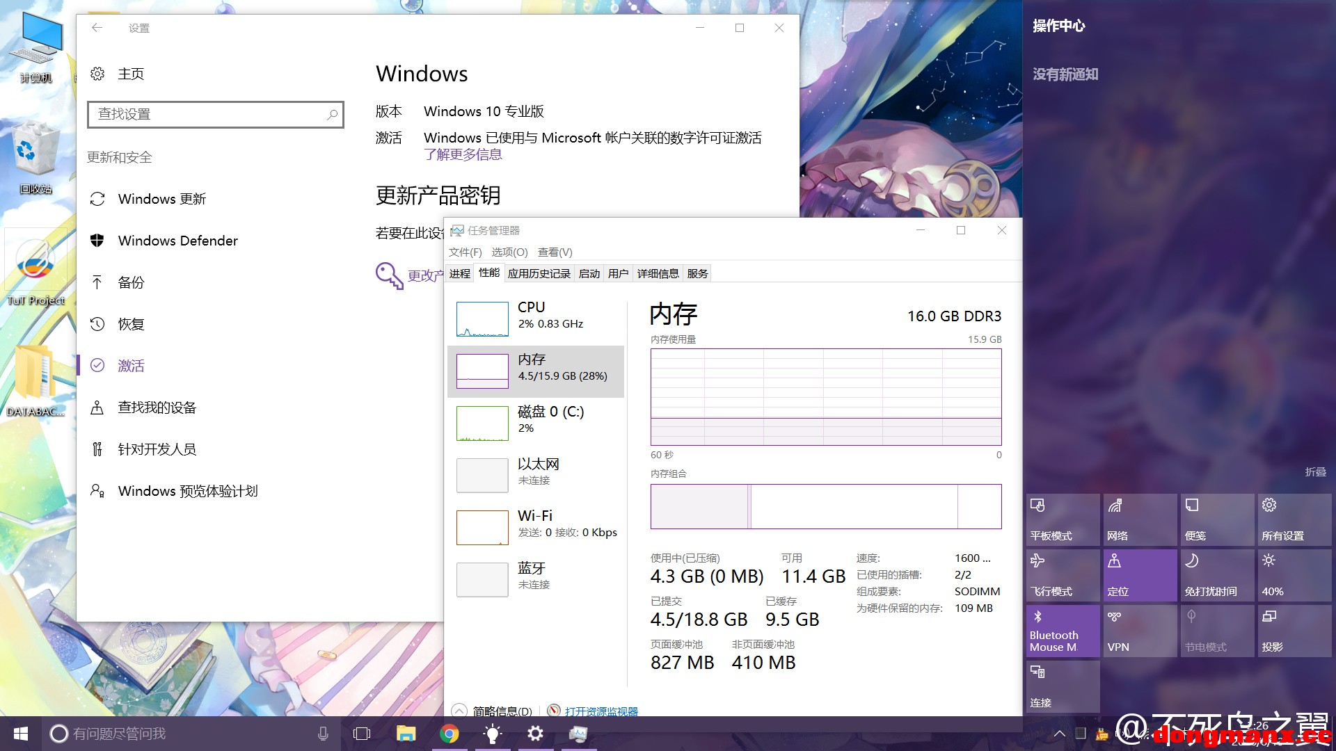Click Windows Defender shield item
This screenshot has height=751, width=1336.
(177, 241)
